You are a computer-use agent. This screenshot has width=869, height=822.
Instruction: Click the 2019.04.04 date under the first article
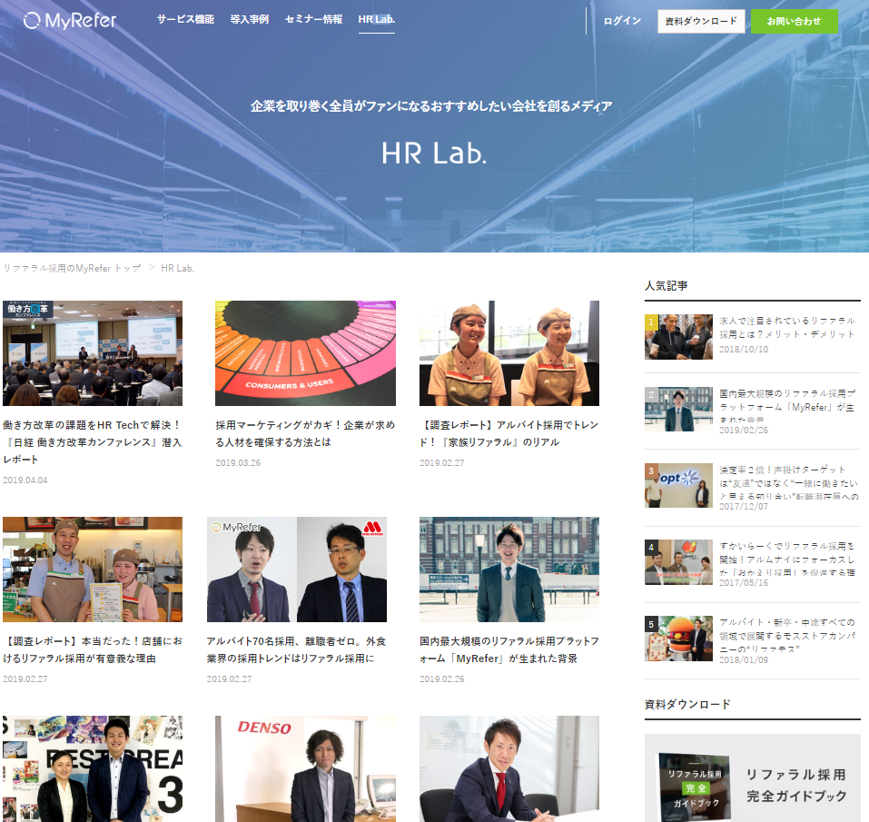click(x=25, y=480)
